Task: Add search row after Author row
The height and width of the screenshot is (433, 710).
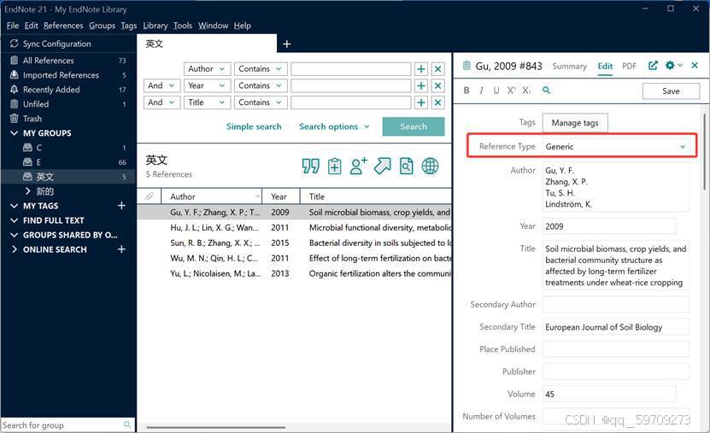Action: [x=421, y=69]
